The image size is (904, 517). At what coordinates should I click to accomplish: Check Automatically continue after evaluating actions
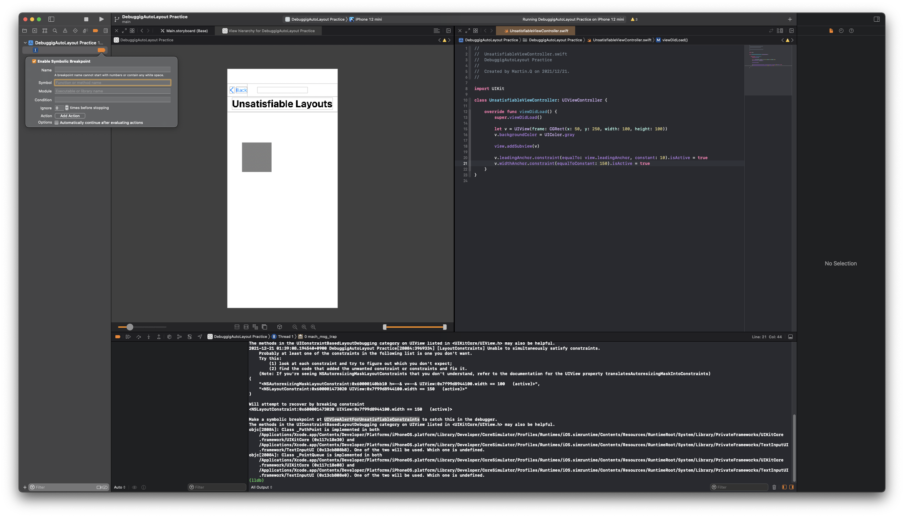pyautogui.click(x=56, y=123)
